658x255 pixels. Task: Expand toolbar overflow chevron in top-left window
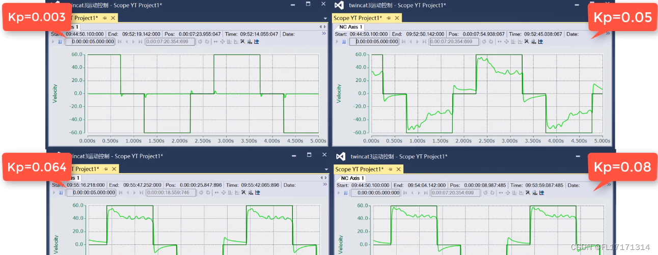click(324, 34)
